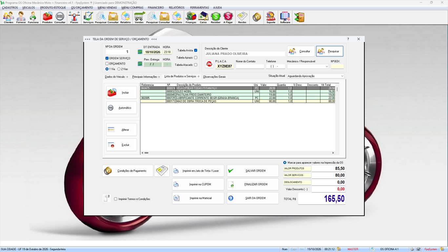This screenshot has width=448, height=252.
Task: Open the Clientes toolbar icon
Action: (9, 17)
